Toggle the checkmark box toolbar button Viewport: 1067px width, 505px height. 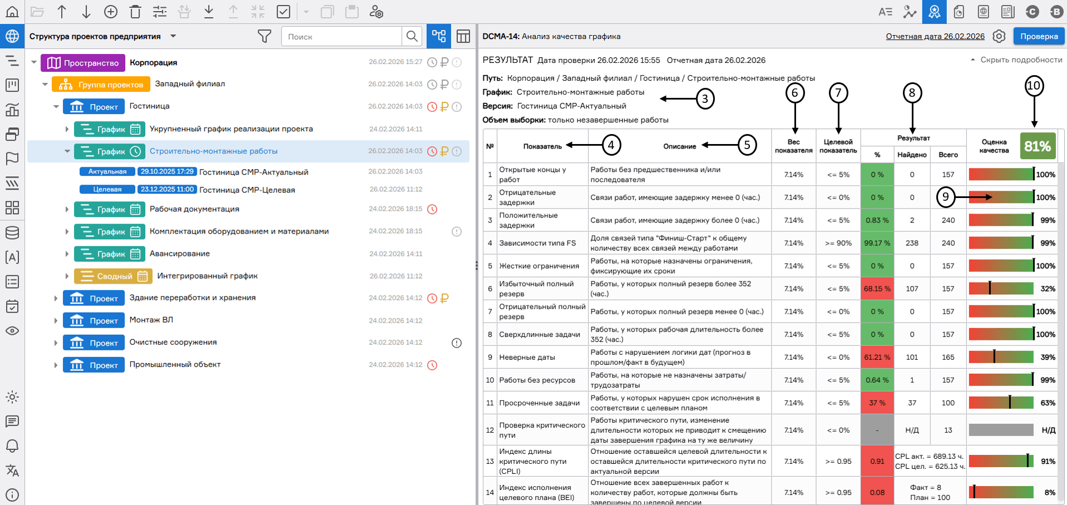click(283, 12)
